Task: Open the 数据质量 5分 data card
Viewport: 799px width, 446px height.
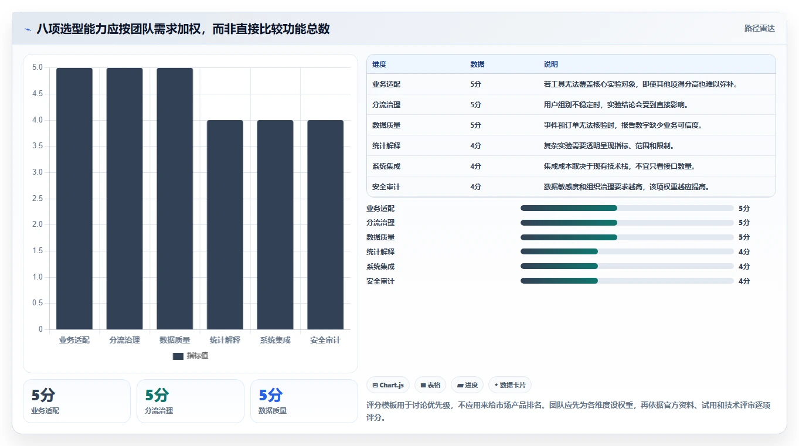Action: 304,401
